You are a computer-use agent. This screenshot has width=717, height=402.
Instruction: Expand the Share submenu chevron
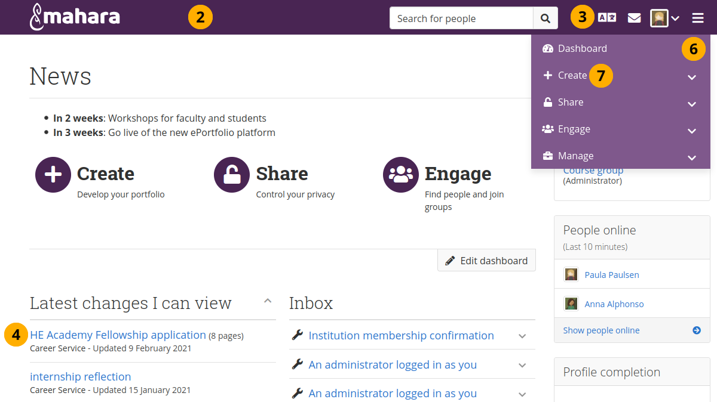tap(692, 104)
